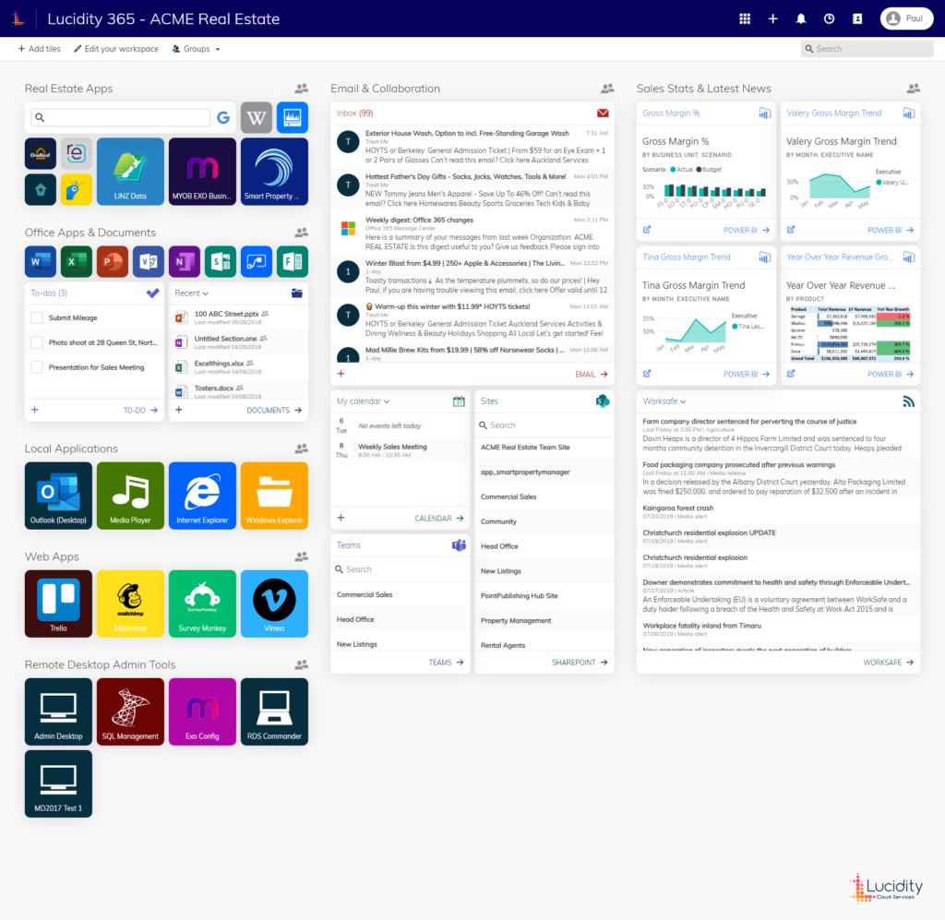The height and width of the screenshot is (920, 945).
Task: Open Tina Gross Margin Trend external link icon
Action: (x=647, y=374)
